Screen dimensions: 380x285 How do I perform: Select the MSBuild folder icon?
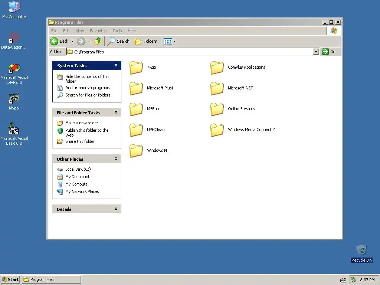[136, 109]
